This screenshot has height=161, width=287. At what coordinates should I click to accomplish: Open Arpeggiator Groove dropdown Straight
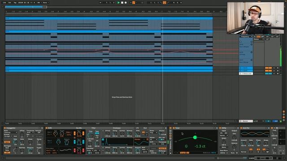click(x=8, y=136)
